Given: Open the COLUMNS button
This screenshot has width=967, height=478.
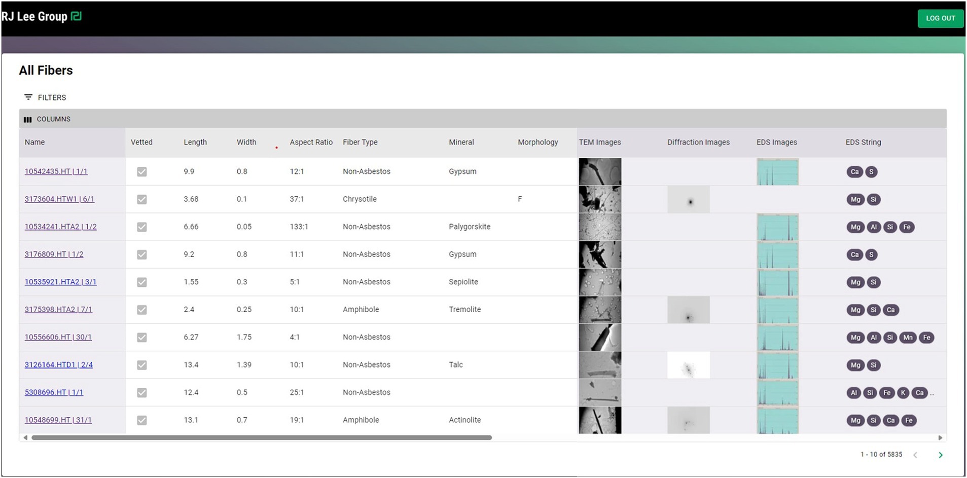Looking at the screenshot, I should pyautogui.click(x=47, y=119).
